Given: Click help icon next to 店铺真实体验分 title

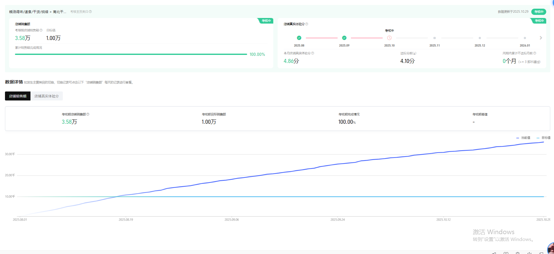Looking at the screenshot, I should 307,24.
